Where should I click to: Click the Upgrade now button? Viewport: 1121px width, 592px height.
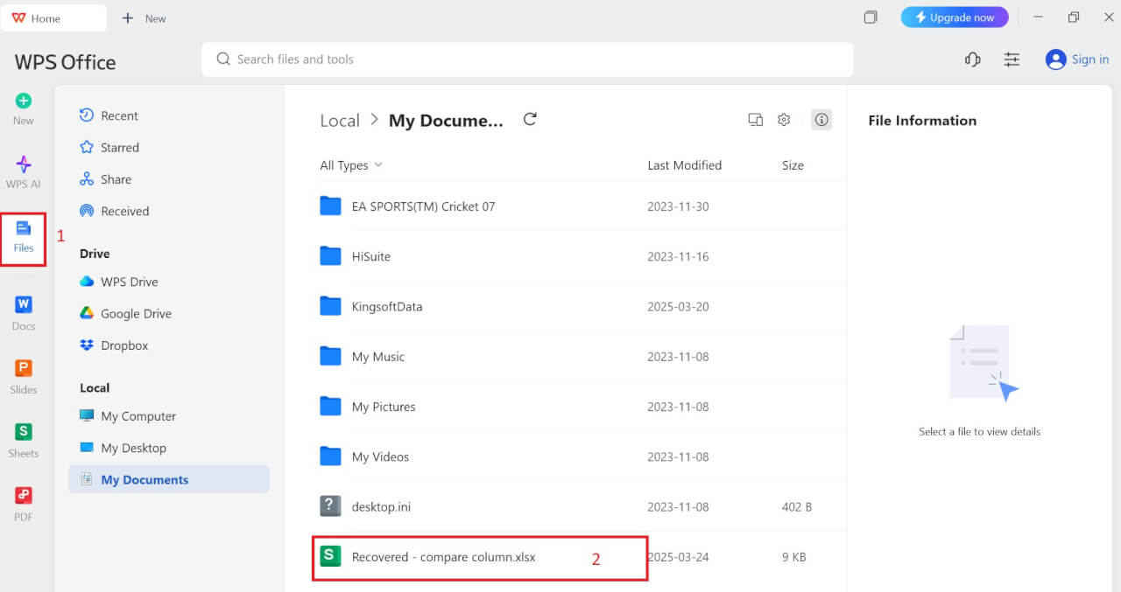click(x=955, y=17)
